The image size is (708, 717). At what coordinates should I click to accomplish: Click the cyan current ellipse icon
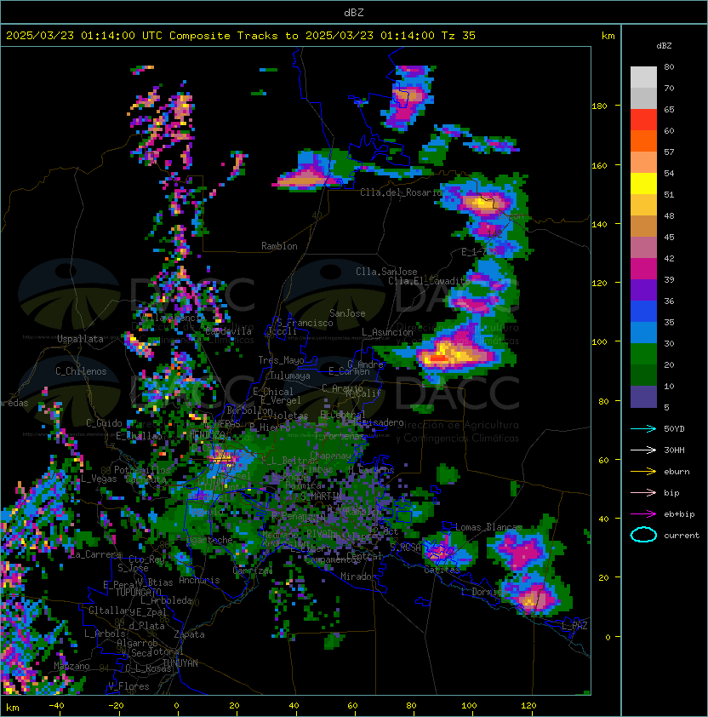[643, 535]
